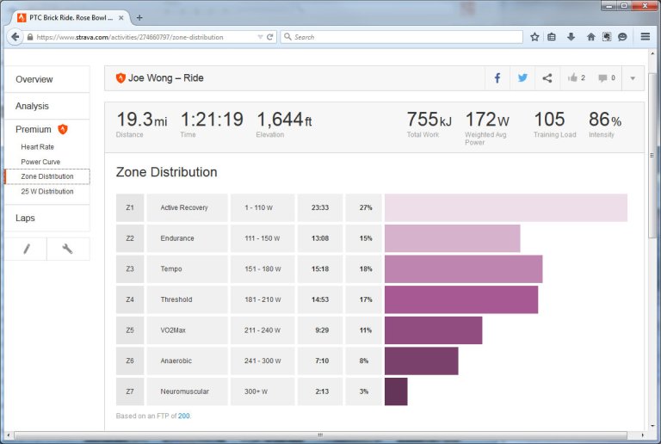
Task: Click the FTP value 200 link
Action: (x=184, y=416)
